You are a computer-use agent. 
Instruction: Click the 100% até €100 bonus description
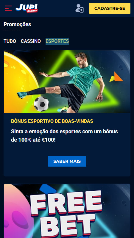click(x=64, y=136)
